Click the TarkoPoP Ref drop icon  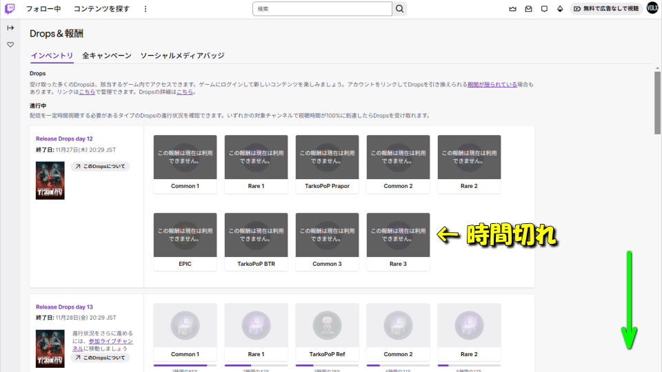point(327,326)
